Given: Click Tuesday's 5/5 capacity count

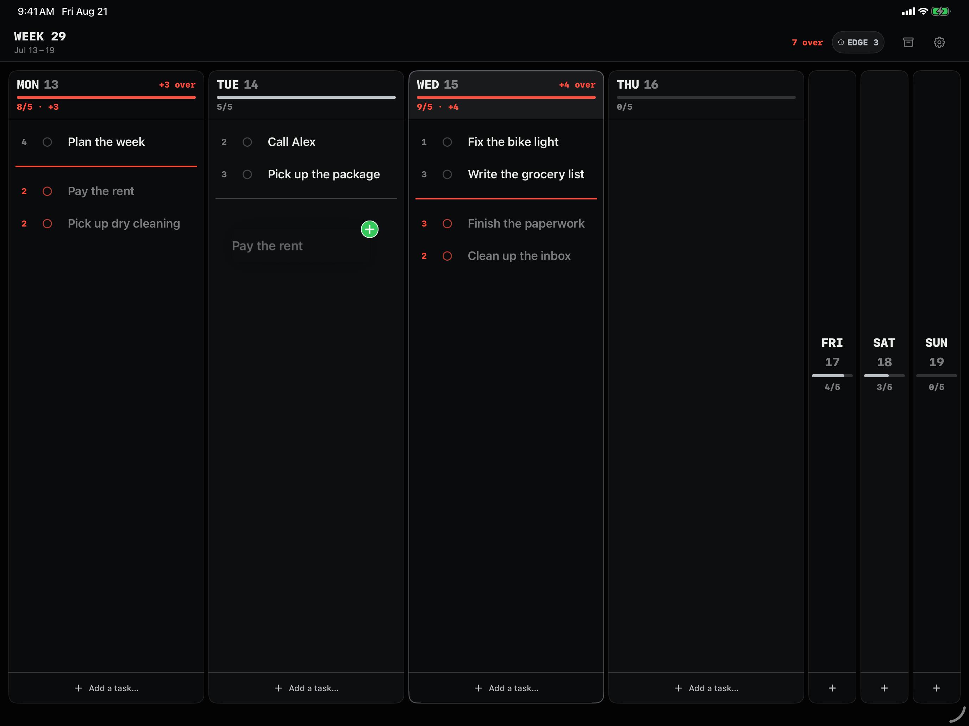Looking at the screenshot, I should 224,107.
